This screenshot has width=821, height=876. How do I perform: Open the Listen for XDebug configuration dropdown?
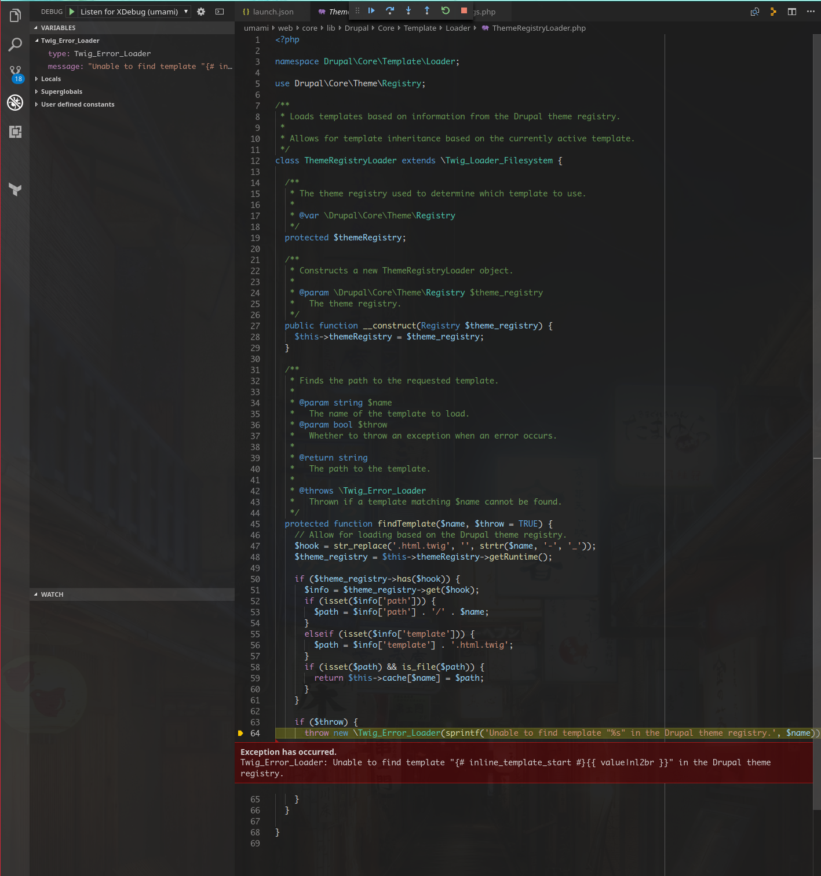coord(133,11)
